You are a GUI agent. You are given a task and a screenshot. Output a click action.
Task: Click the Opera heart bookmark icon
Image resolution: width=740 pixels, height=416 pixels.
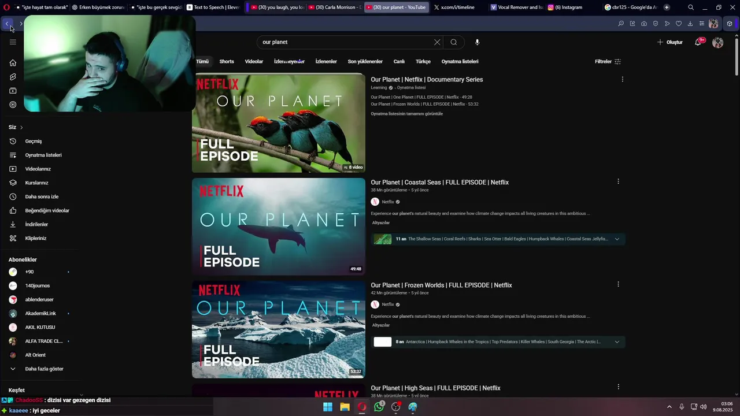coord(679,24)
